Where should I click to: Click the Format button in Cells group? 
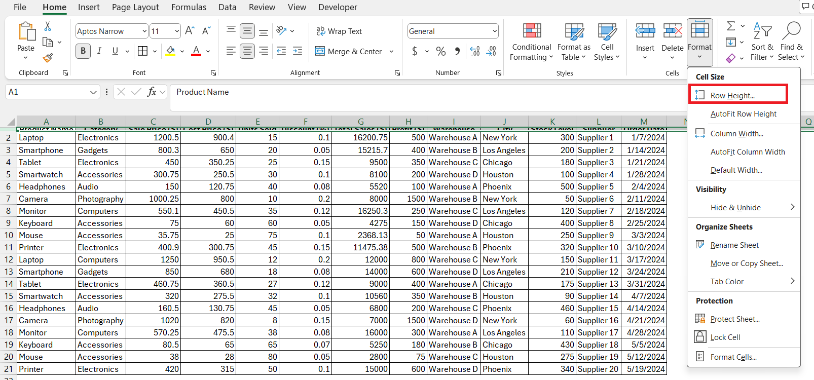pyautogui.click(x=700, y=42)
